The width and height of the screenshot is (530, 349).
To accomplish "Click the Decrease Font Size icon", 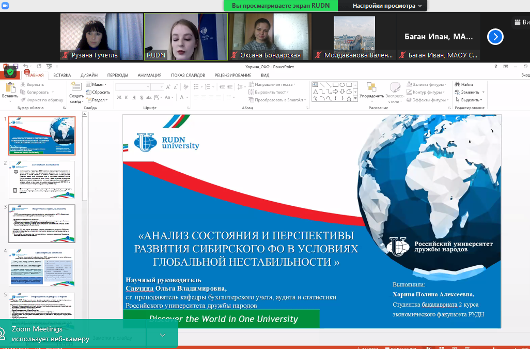I will click(x=176, y=87).
